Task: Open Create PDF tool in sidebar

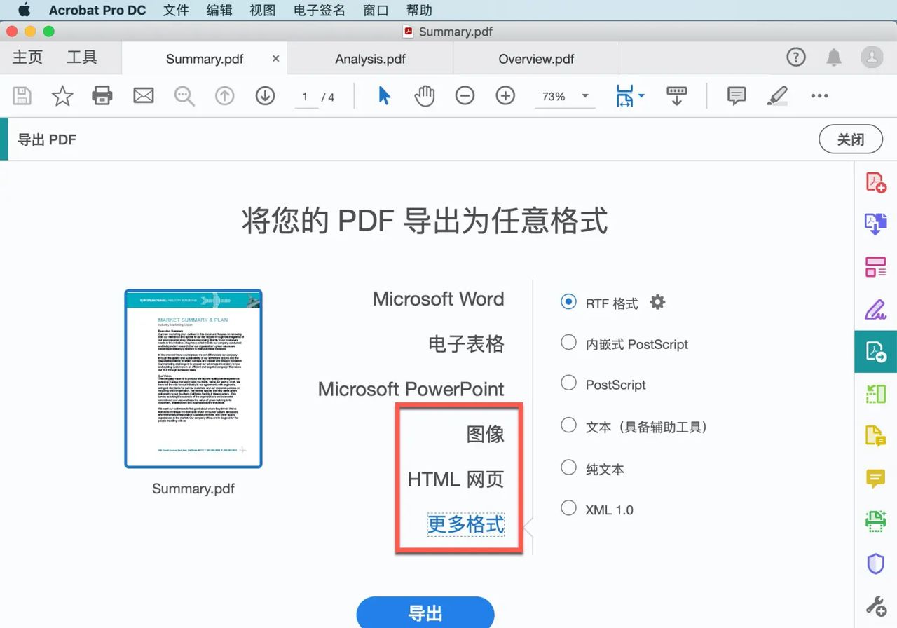Action: tap(876, 182)
